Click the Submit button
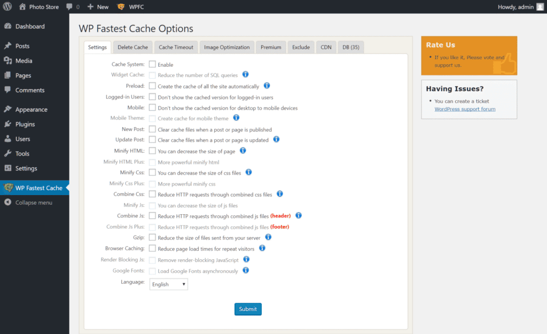The height and width of the screenshot is (334, 547). (248, 309)
